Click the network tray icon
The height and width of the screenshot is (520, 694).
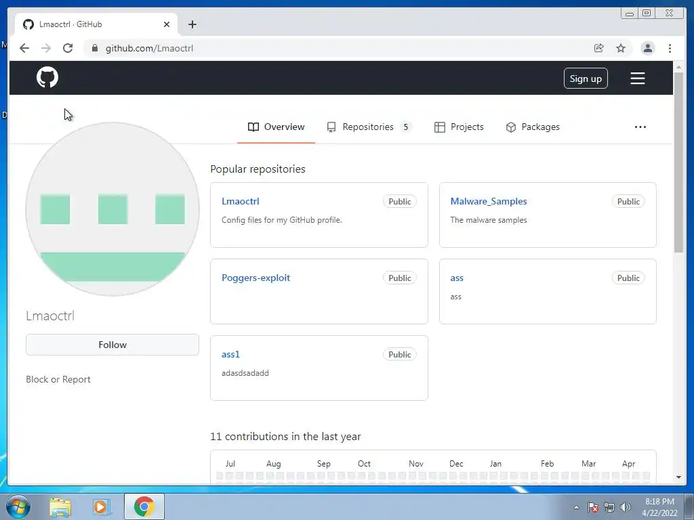(609, 507)
